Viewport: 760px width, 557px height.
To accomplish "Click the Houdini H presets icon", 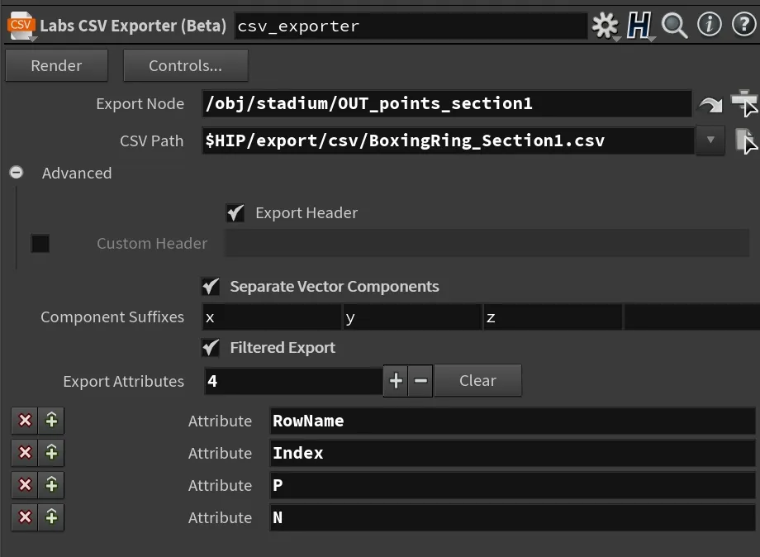I will click(x=639, y=26).
